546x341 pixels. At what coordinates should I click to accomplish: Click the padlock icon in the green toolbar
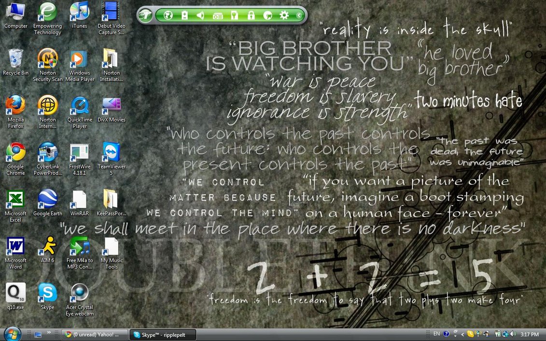click(251, 15)
